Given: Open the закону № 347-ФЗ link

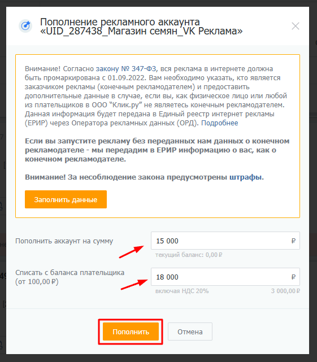Looking at the screenshot, I should click(126, 69).
